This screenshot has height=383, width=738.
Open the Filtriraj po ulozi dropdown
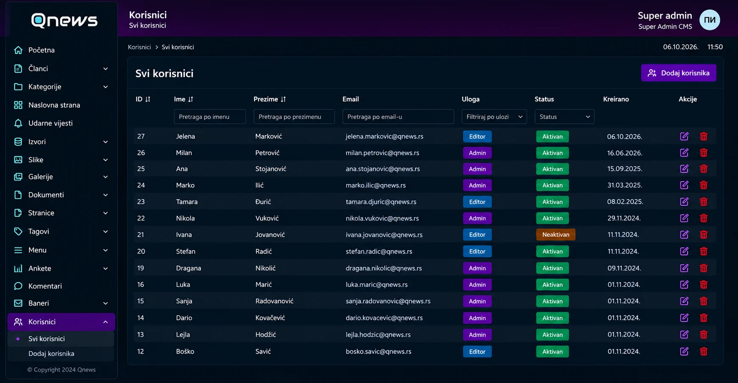coord(494,117)
